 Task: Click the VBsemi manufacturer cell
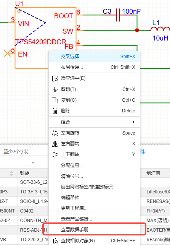[x=157, y=240]
